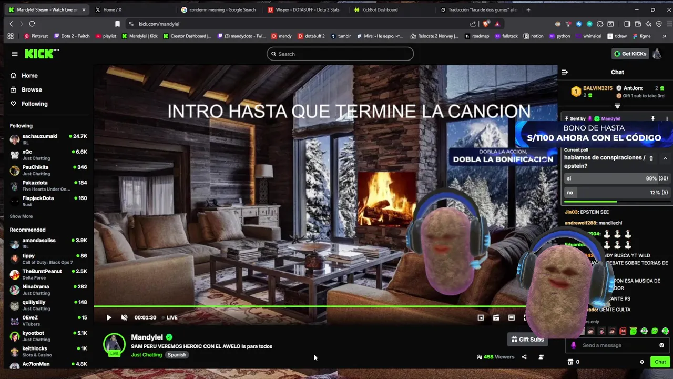This screenshot has height=379, width=673.
Task: Open sachauzumaki channel
Action: coord(48,139)
